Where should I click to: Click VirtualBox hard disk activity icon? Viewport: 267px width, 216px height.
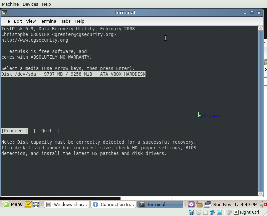point(191,212)
